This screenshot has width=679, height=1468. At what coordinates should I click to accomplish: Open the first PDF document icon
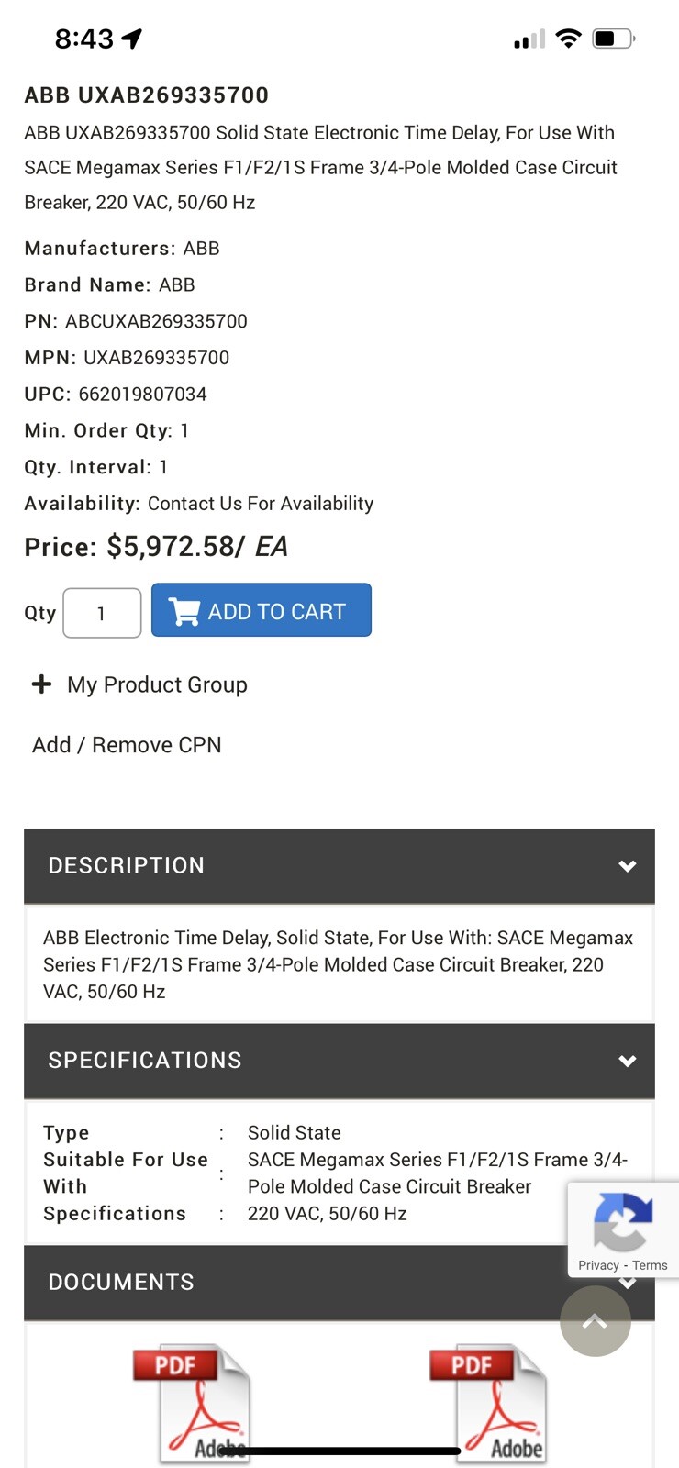[x=204, y=1402]
